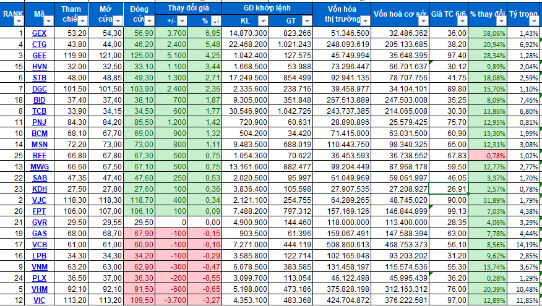542x306 pixels.
Task: Select the red -0,78% cell for REE
Action: pyautogui.click(x=487, y=156)
